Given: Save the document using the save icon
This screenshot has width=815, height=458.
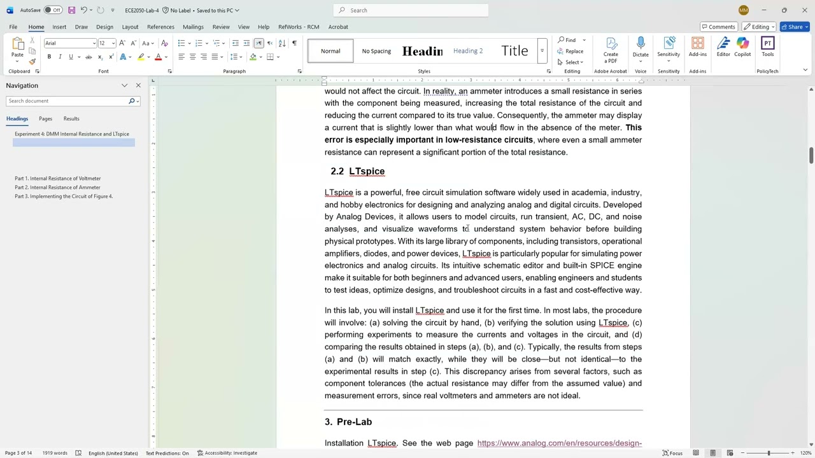Looking at the screenshot, I should click(71, 10).
